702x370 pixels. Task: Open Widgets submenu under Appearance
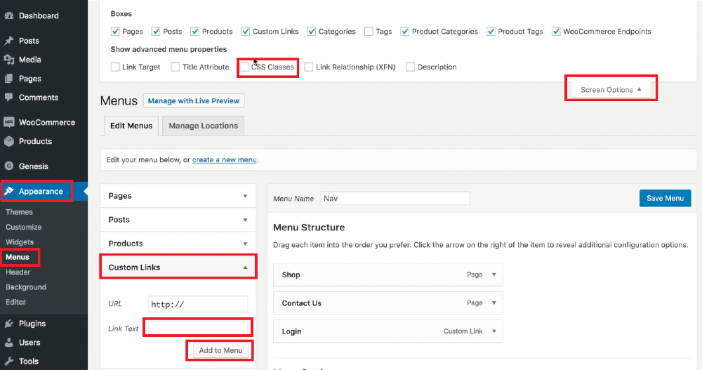pyautogui.click(x=20, y=242)
